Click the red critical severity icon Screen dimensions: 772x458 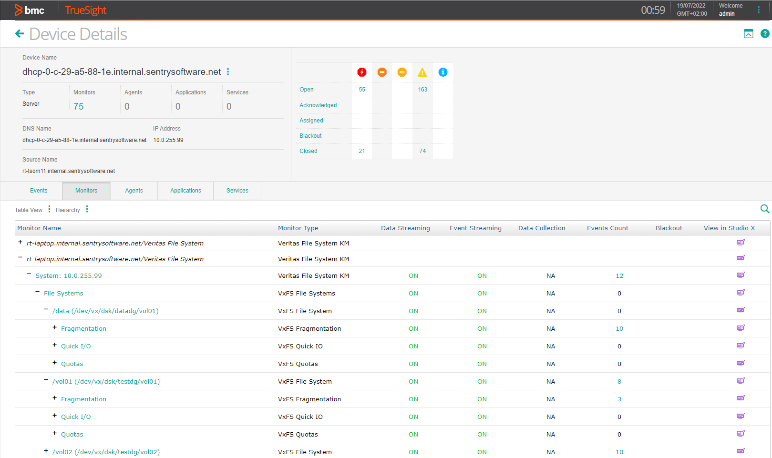362,72
